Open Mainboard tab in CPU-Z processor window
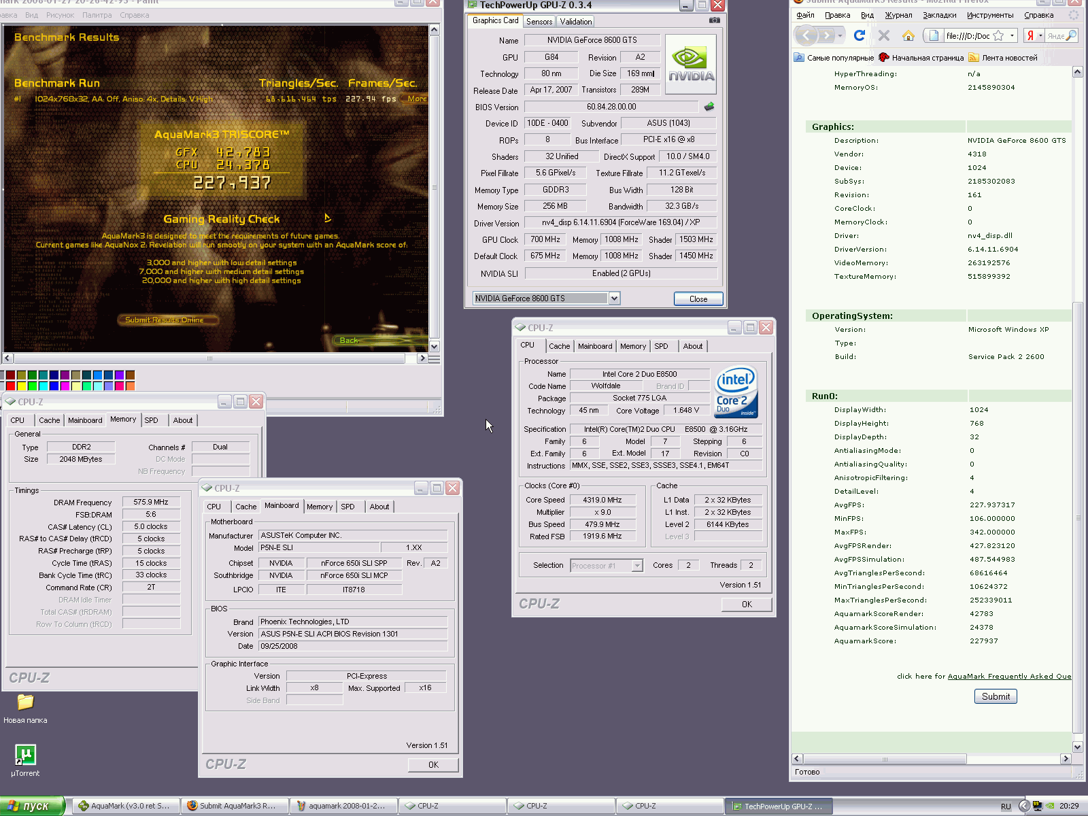Viewport: 1088px width, 816px height. pos(595,346)
